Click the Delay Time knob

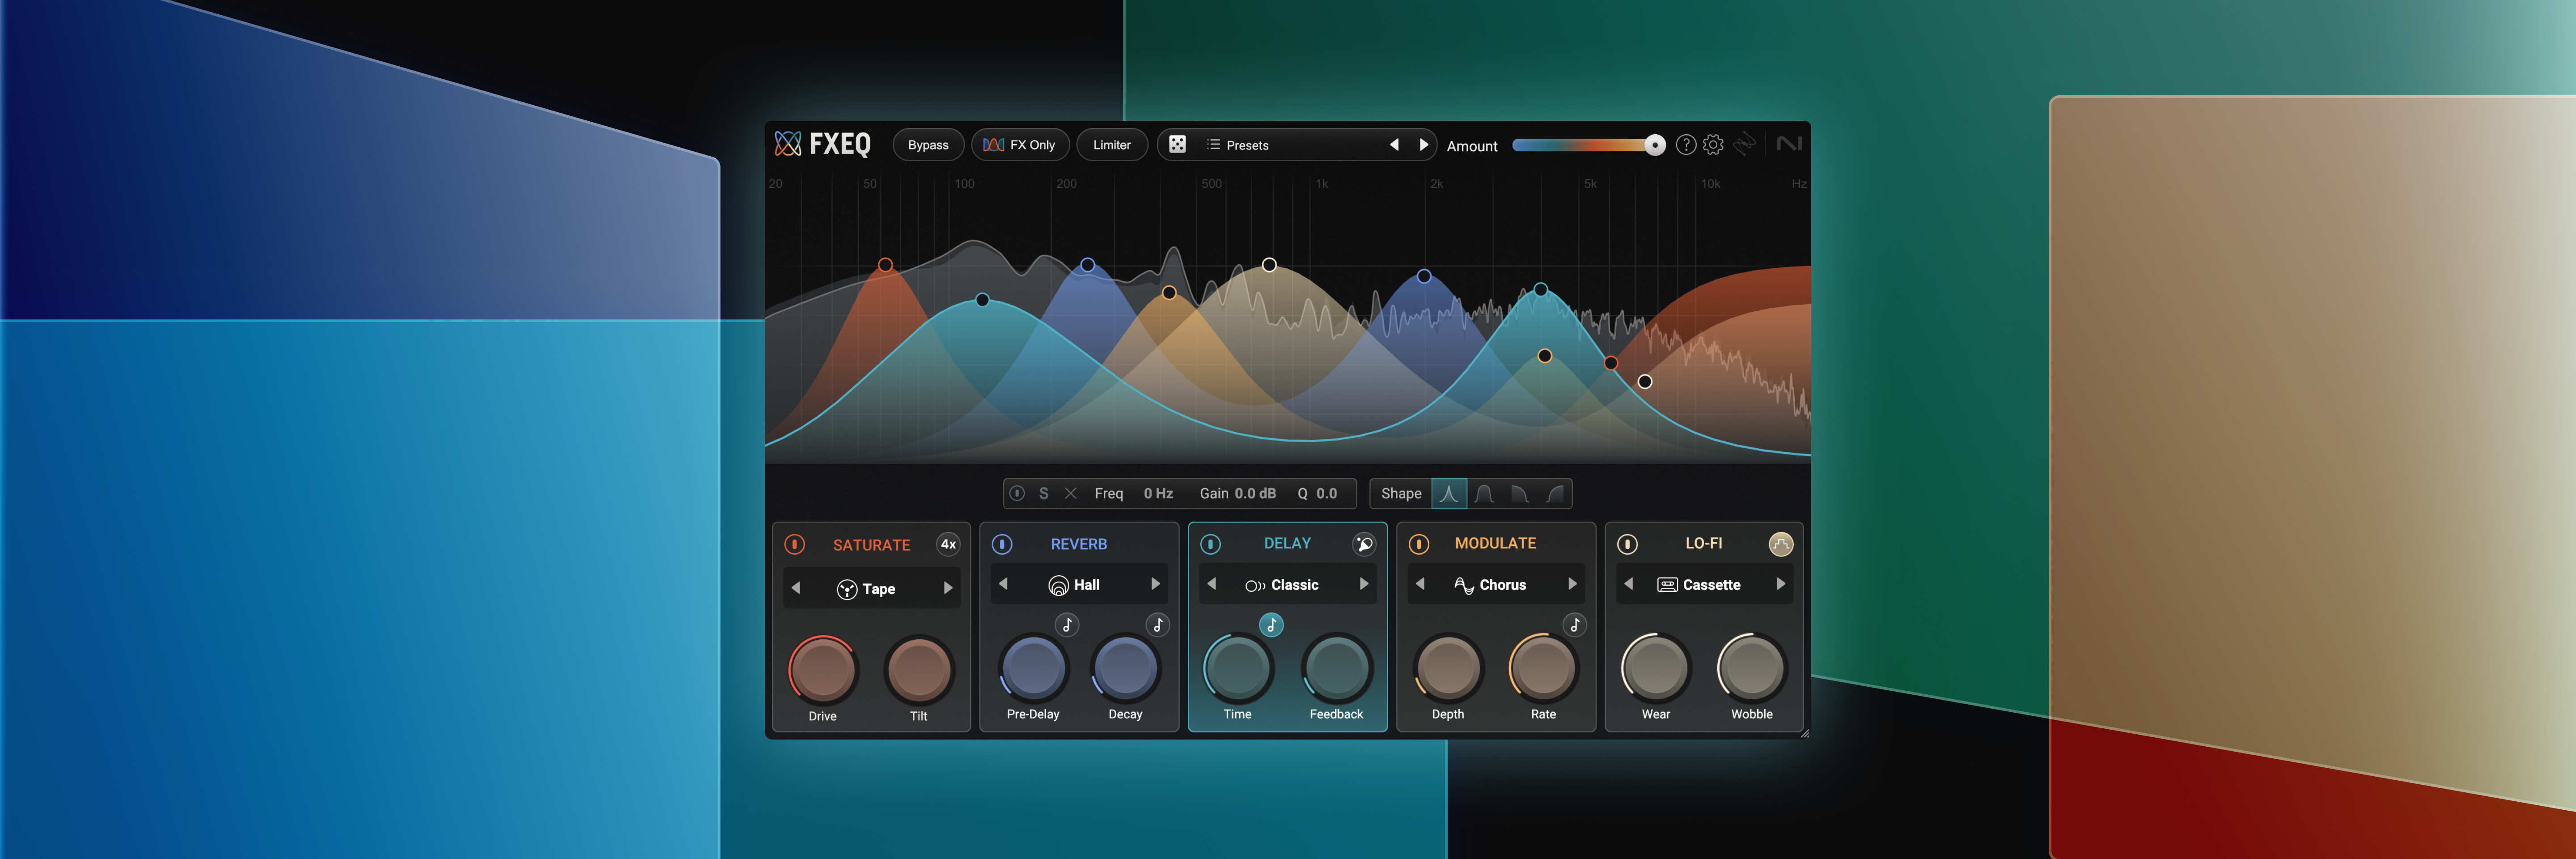point(1238,668)
